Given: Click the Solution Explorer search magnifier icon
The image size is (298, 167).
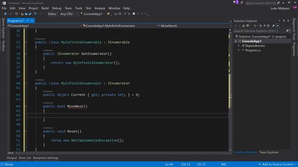Looking at the screenshot, I should [x=287, y=31].
